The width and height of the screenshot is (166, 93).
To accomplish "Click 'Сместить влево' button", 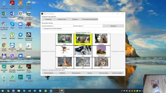I will [103, 73].
